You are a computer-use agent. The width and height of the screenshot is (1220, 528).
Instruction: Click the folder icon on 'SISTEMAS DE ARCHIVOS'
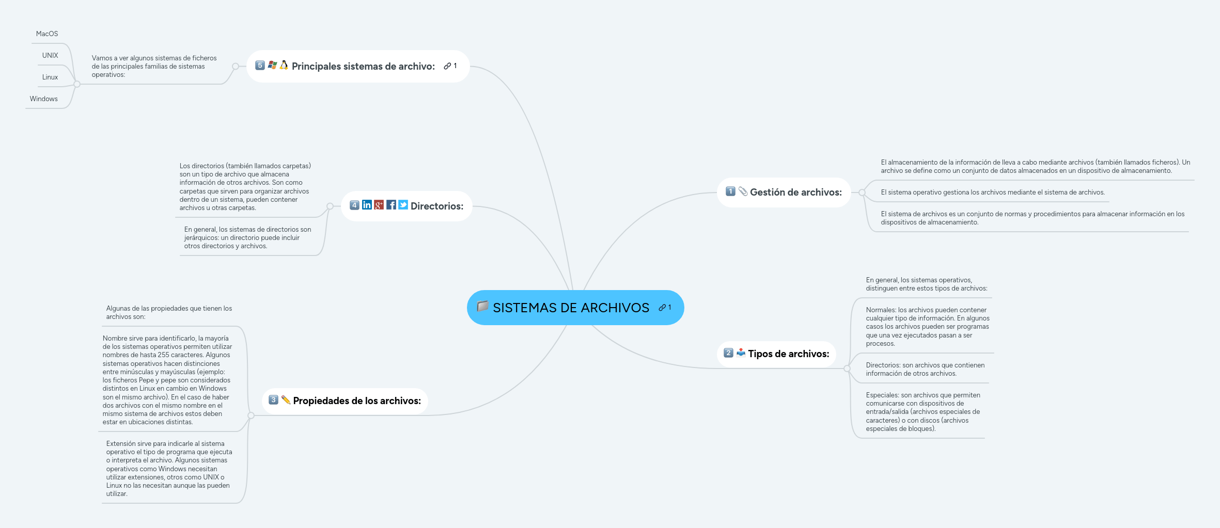click(x=483, y=307)
